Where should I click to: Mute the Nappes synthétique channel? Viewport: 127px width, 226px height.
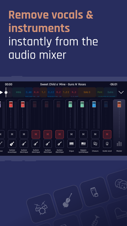[x=83, y=134]
